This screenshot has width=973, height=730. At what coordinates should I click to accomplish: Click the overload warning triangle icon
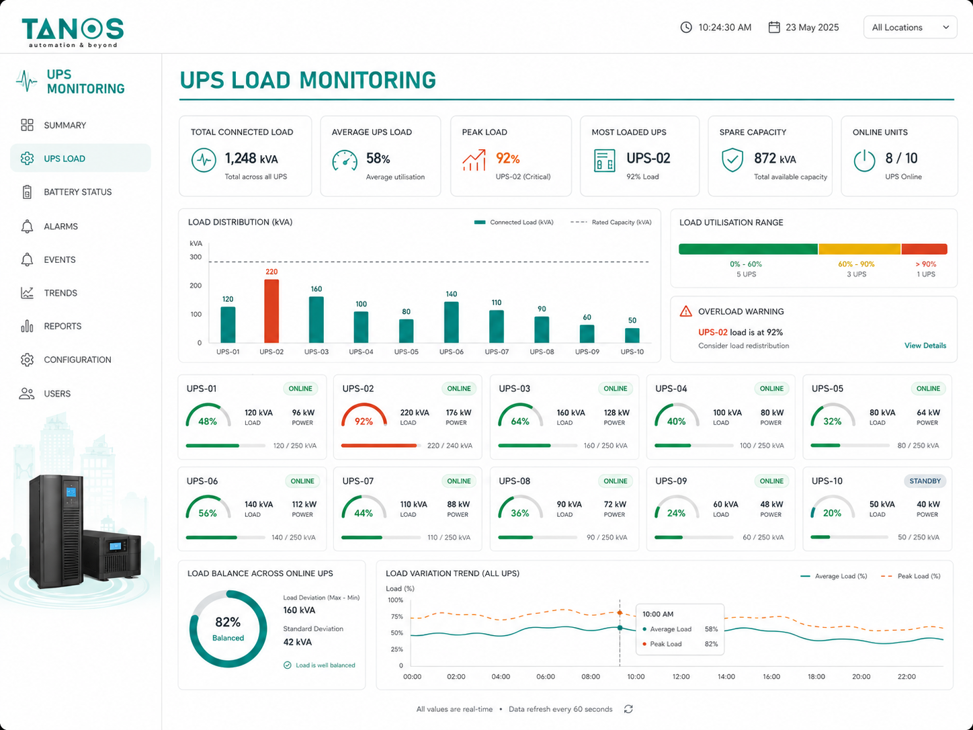click(685, 311)
